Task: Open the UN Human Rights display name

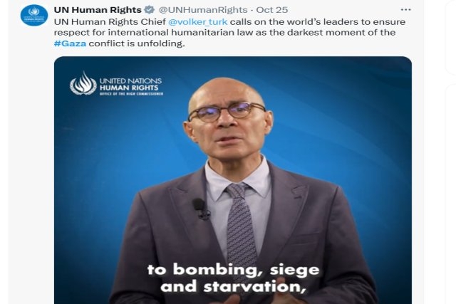Action: (98, 9)
